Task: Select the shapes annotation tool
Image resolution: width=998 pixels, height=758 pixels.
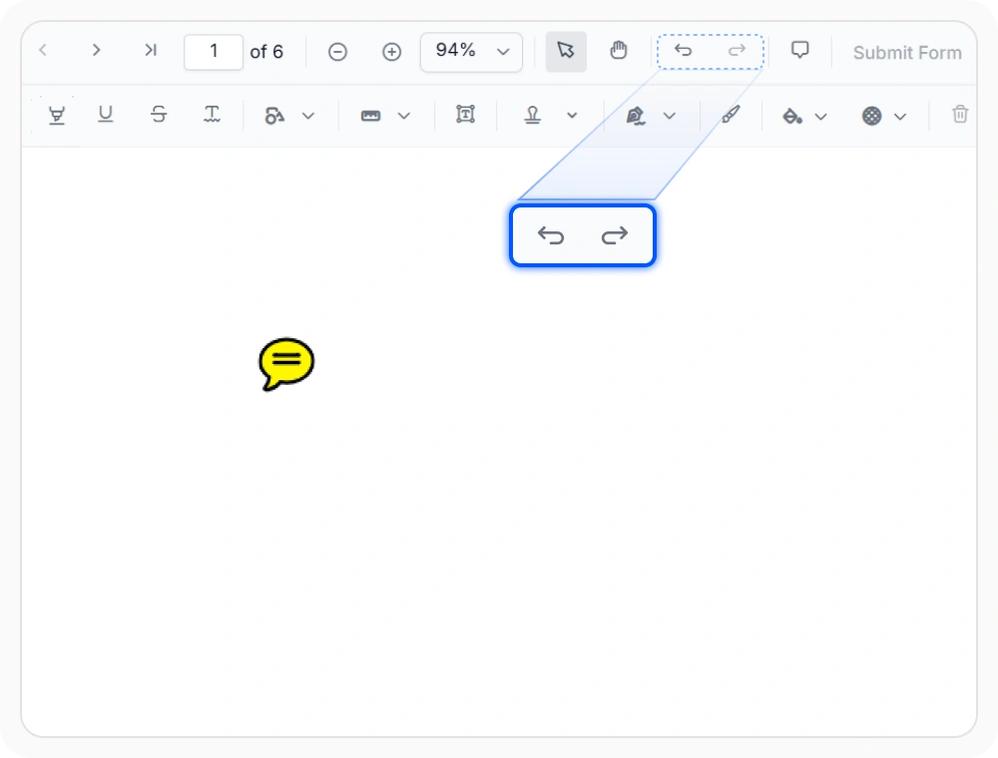Action: (274, 115)
